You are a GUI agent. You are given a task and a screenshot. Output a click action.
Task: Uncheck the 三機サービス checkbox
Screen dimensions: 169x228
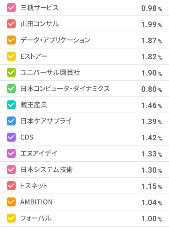(x=11, y=8)
